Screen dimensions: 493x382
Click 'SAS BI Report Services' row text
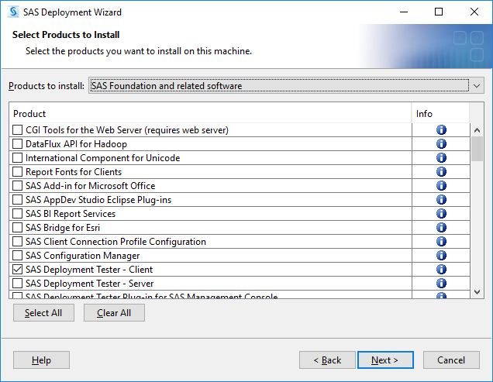[x=71, y=214]
